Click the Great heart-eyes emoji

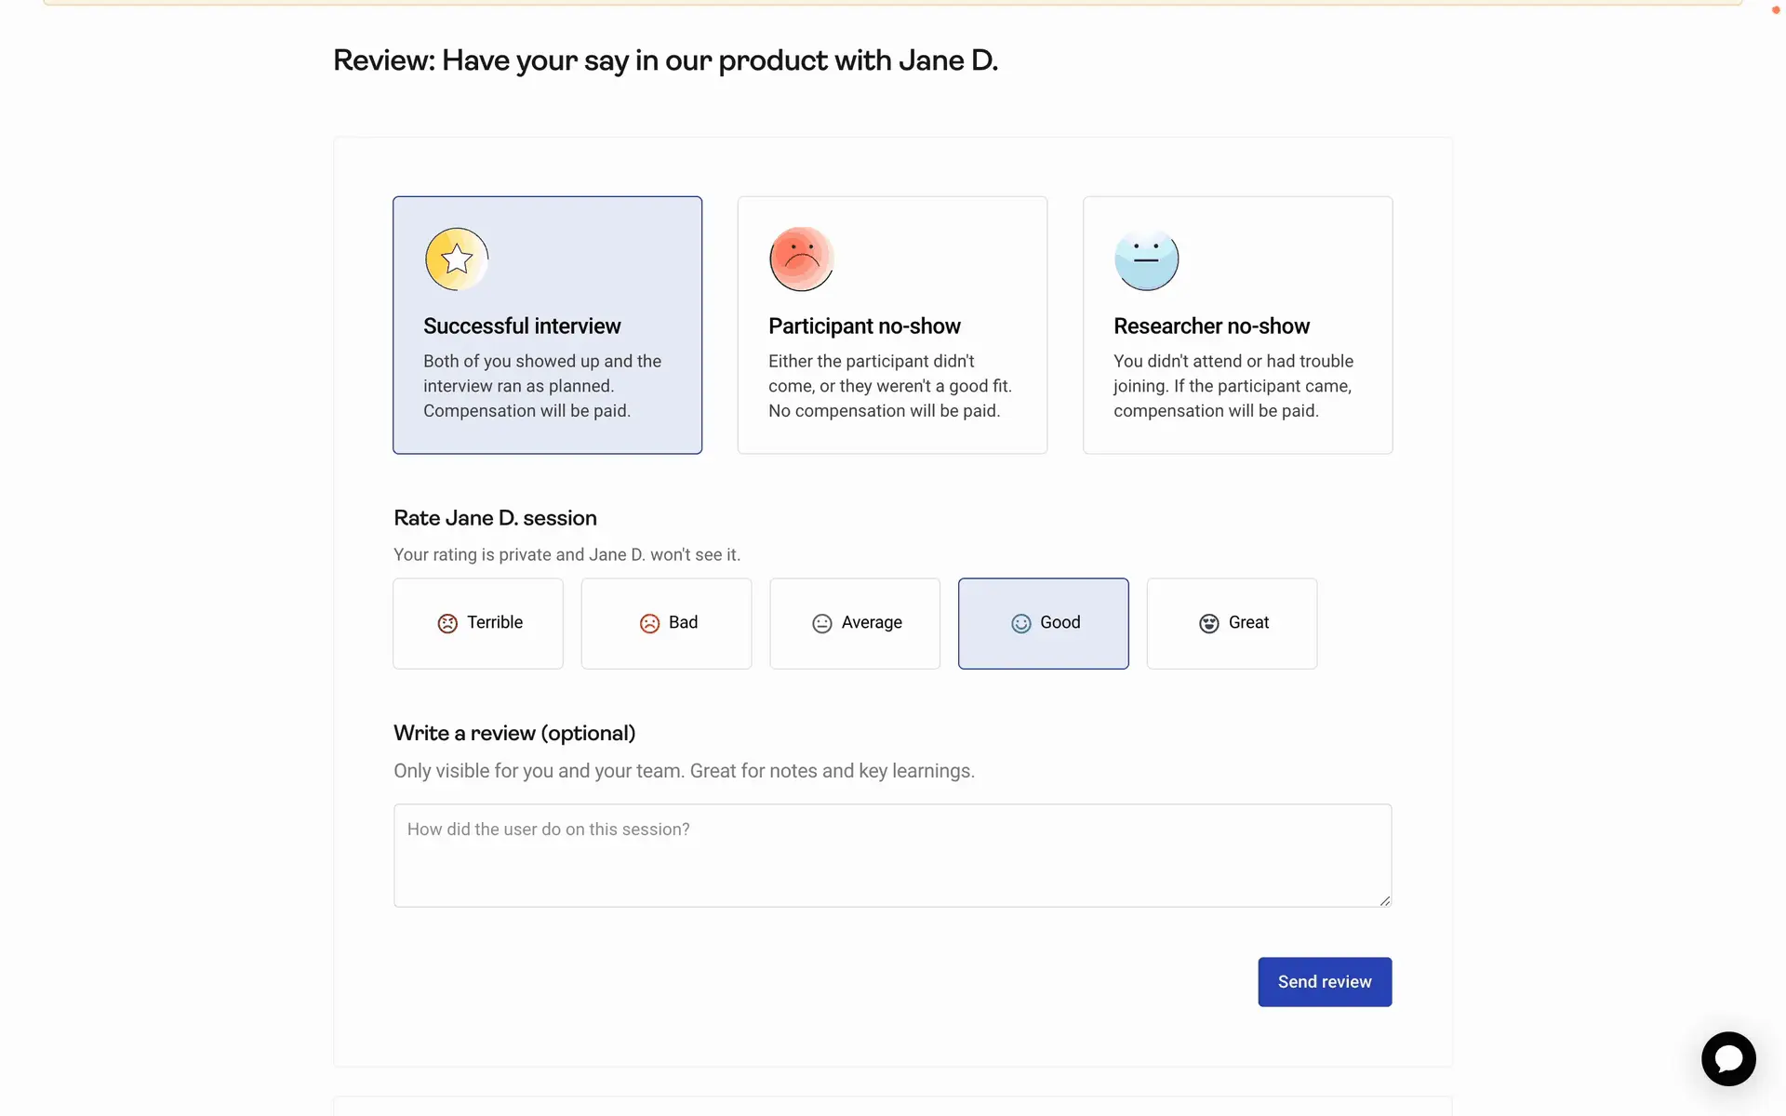pyautogui.click(x=1208, y=623)
